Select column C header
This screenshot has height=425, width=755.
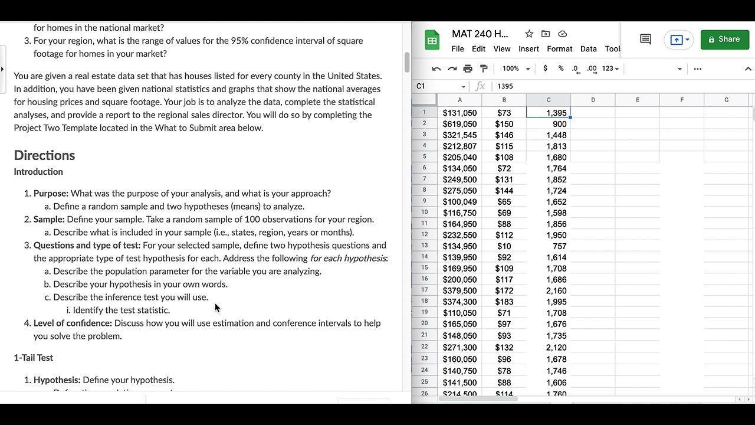tap(549, 100)
